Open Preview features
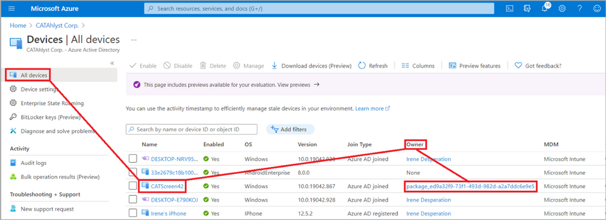This screenshot has height=220, width=606. [474, 66]
